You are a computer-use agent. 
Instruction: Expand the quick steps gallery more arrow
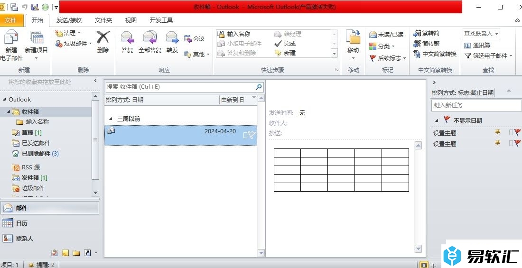click(335, 53)
